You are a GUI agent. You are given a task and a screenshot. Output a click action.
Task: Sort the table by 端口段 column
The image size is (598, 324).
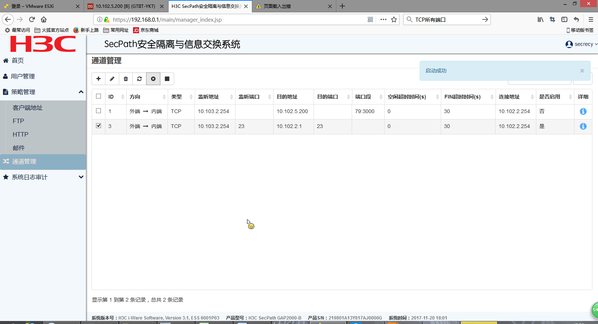tap(368, 97)
